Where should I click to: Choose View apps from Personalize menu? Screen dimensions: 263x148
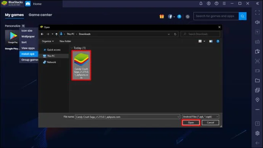pyautogui.click(x=28, y=48)
